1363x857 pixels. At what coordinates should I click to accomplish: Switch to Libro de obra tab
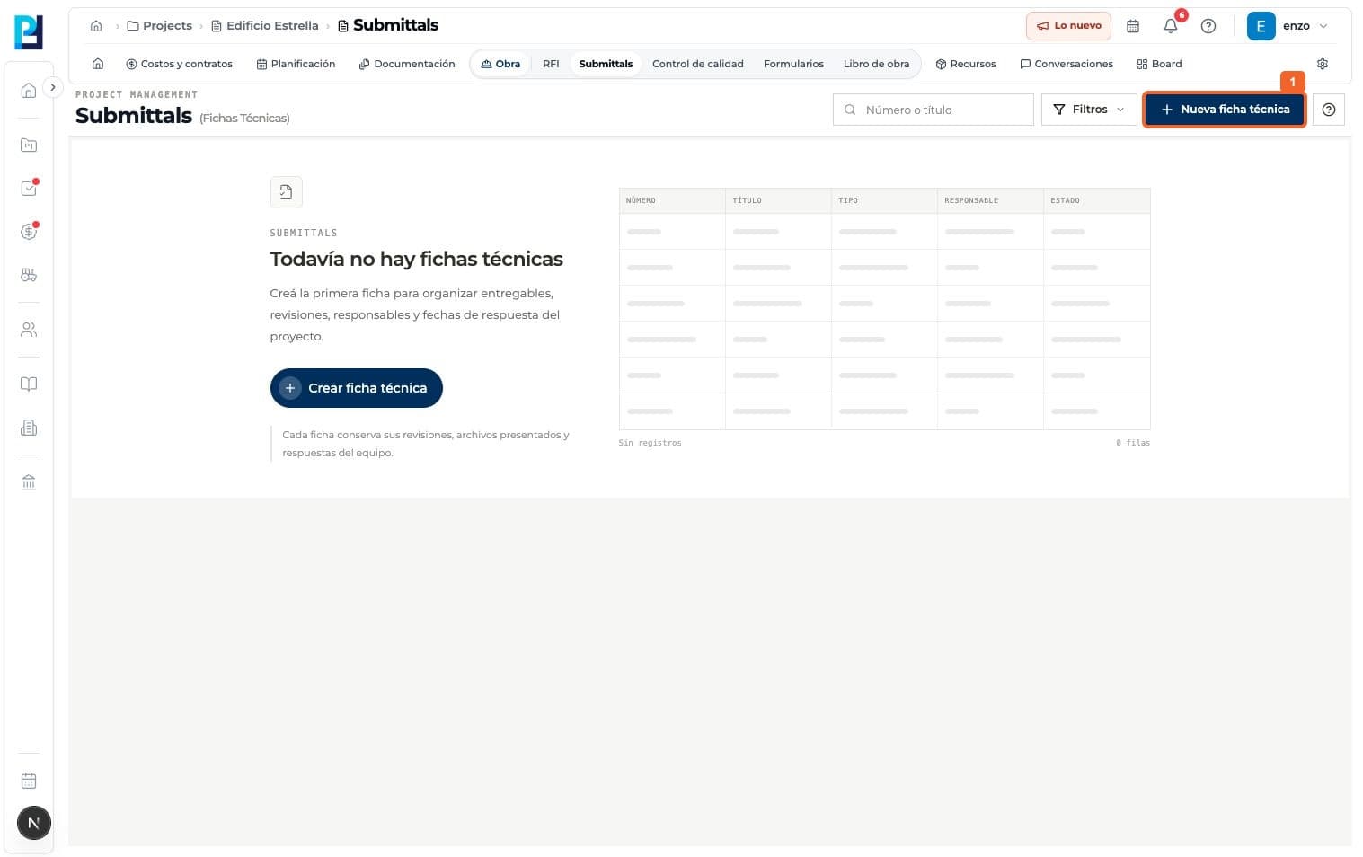tap(876, 64)
